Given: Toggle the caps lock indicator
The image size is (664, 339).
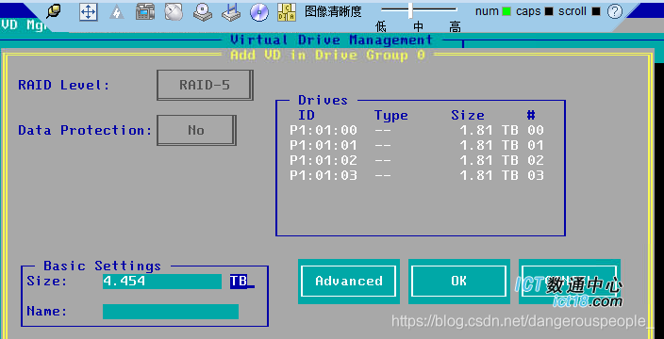Looking at the screenshot, I should tap(549, 11).
